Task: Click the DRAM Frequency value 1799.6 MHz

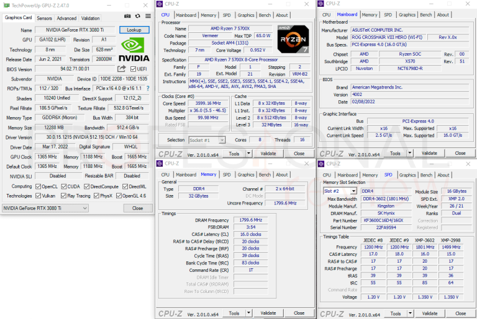Action: click(251, 220)
